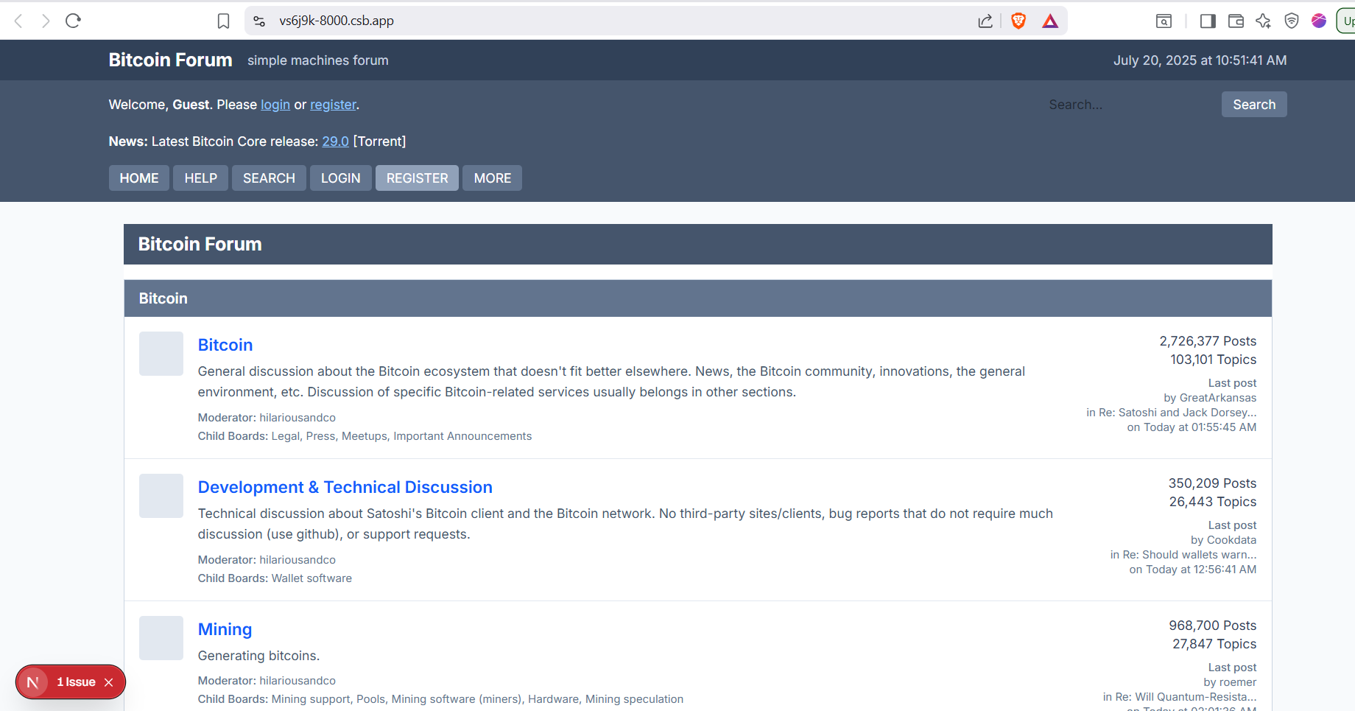1355x711 pixels.
Task: Open the VPN shield icon in toolbar
Action: point(1292,21)
